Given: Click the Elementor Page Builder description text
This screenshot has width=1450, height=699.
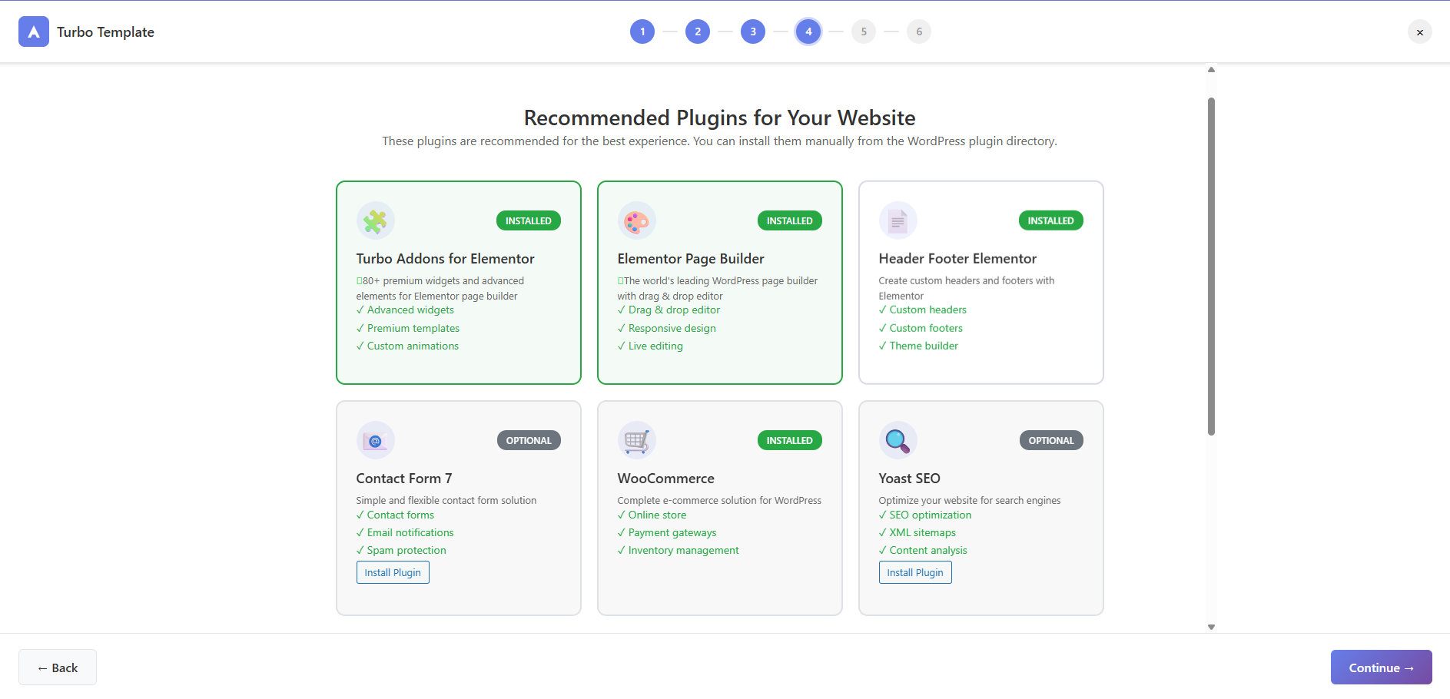Looking at the screenshot, I should pyautogui.click(x=718, y=288).
